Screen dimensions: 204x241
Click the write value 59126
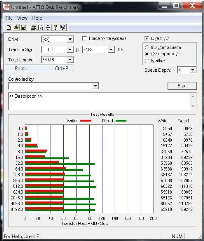pyautogui.click(x=166, y=198)
